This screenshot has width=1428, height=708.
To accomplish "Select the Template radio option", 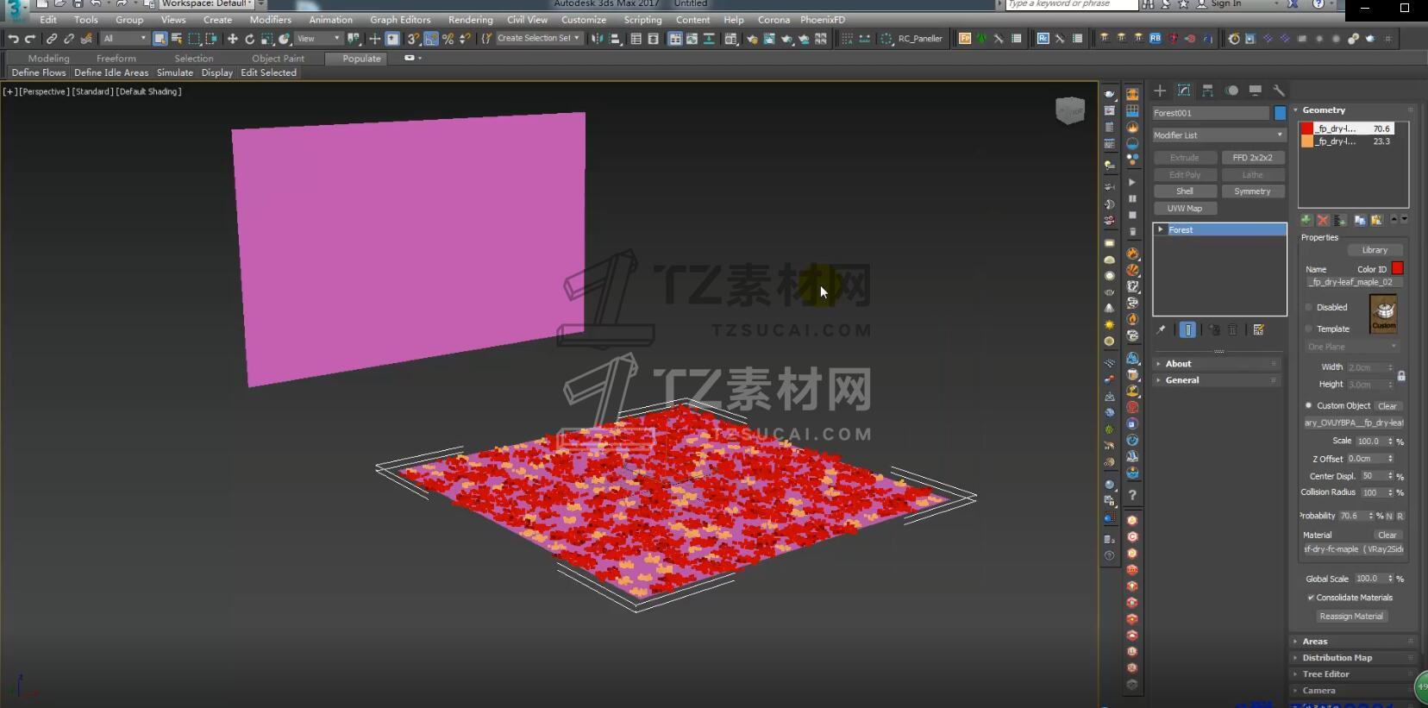I will 1309,329.
